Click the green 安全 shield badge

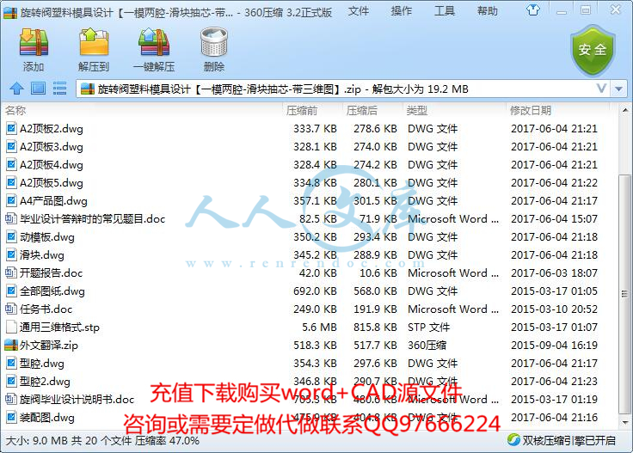[x=593, y=50]
